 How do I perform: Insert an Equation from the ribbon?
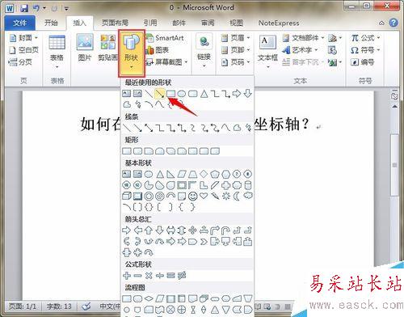click(x=365, y=38)
